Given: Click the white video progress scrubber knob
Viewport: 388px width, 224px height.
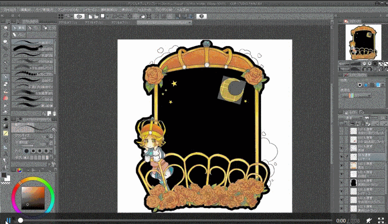Looking at the screenshot, I should tap(20, 220).
